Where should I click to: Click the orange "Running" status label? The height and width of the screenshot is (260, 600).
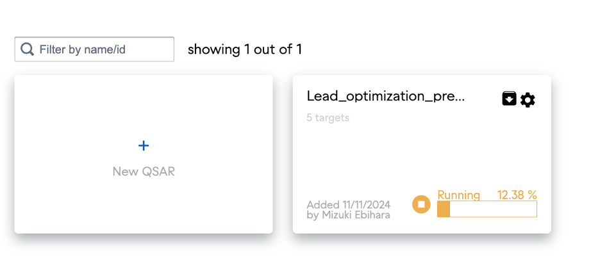point(458,195)
